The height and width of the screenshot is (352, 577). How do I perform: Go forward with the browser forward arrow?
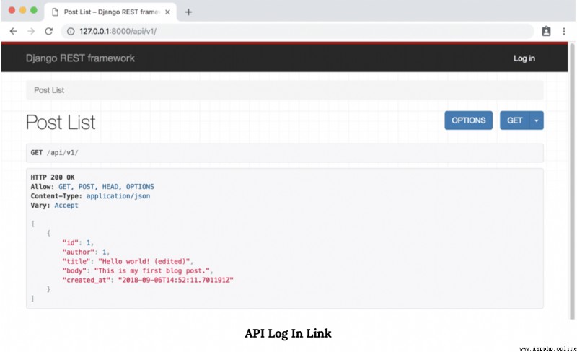point(31,31)
